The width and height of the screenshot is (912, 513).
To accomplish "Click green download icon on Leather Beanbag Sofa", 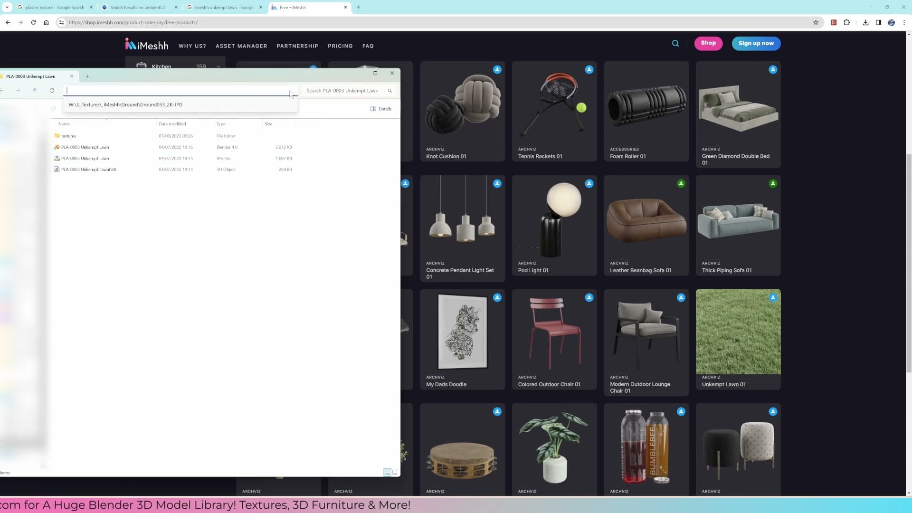I will click(x=681, y=183).
